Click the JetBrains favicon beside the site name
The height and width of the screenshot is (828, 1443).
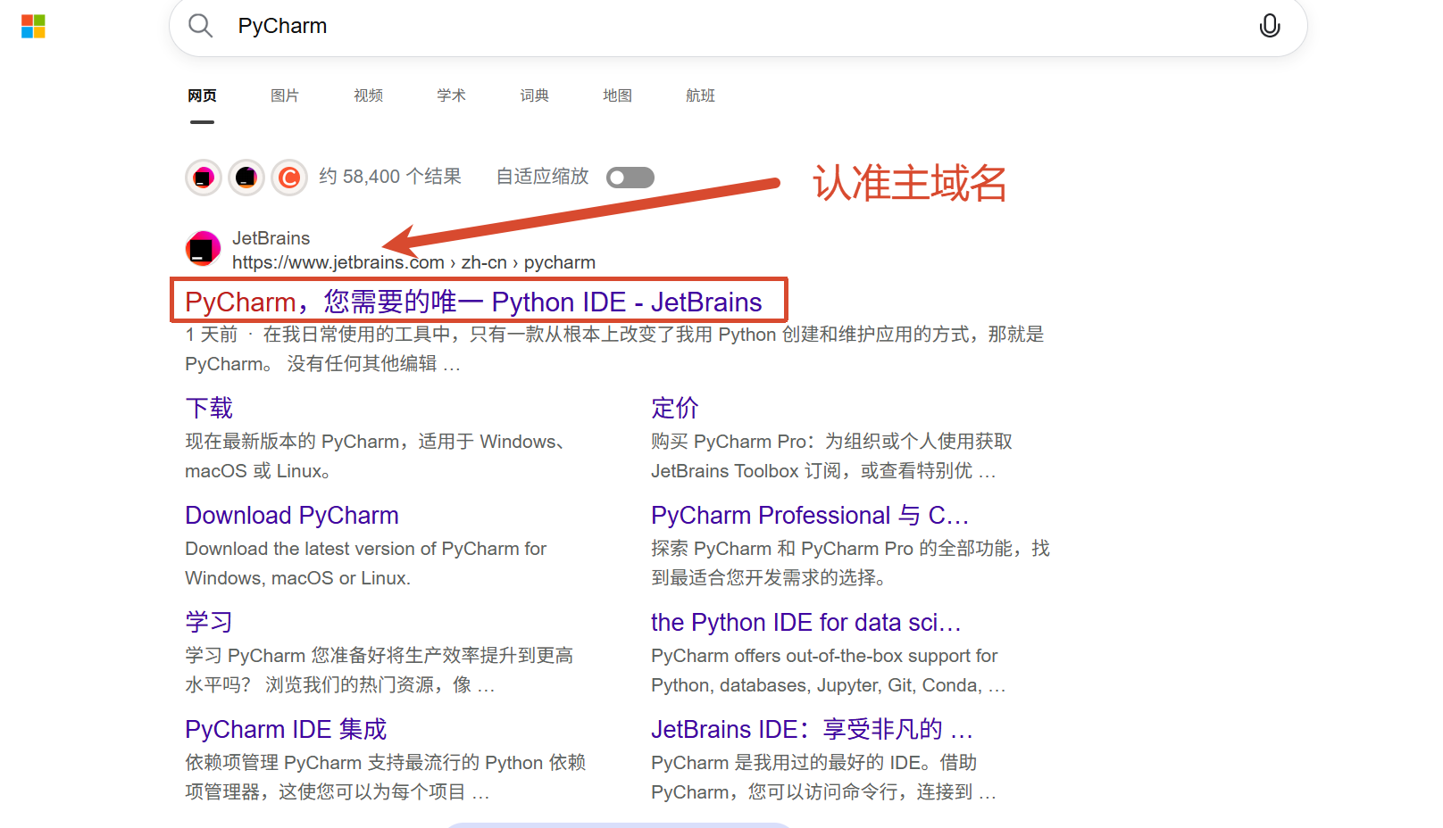pos(204,249)
